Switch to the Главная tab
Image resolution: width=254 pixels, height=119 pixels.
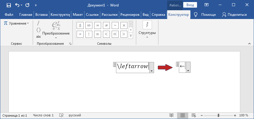[26, 15]
